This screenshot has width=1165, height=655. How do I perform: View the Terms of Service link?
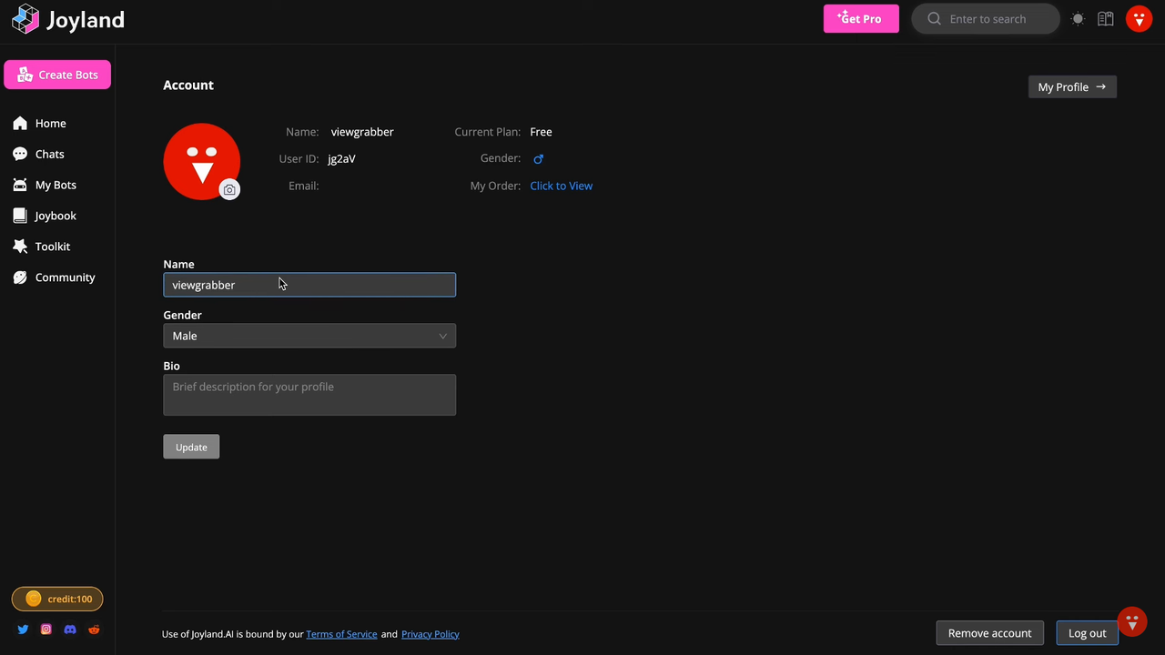pos(341,634)
